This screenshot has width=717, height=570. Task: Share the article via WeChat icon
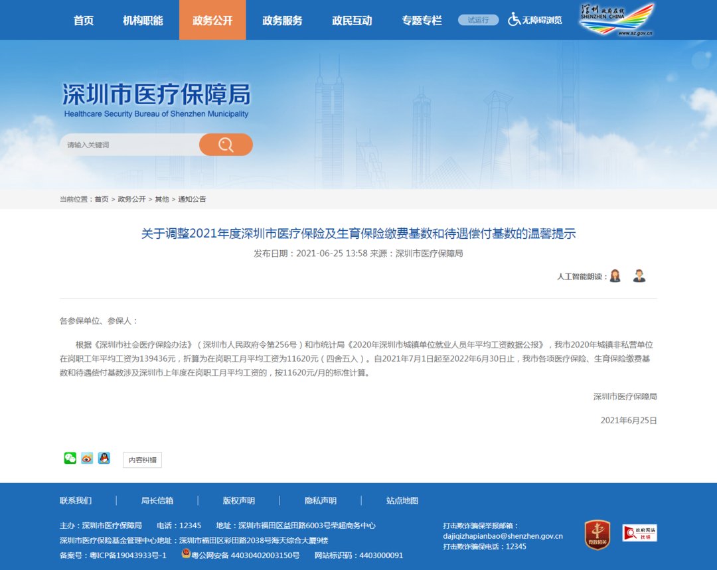[70, 457]
